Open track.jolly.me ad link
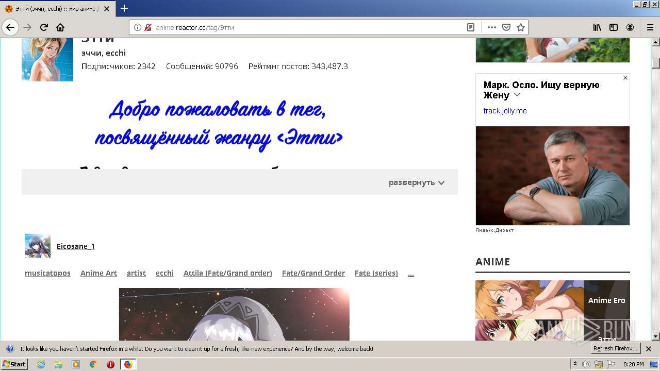Screen dimensions: 660x371 (505, 111)
